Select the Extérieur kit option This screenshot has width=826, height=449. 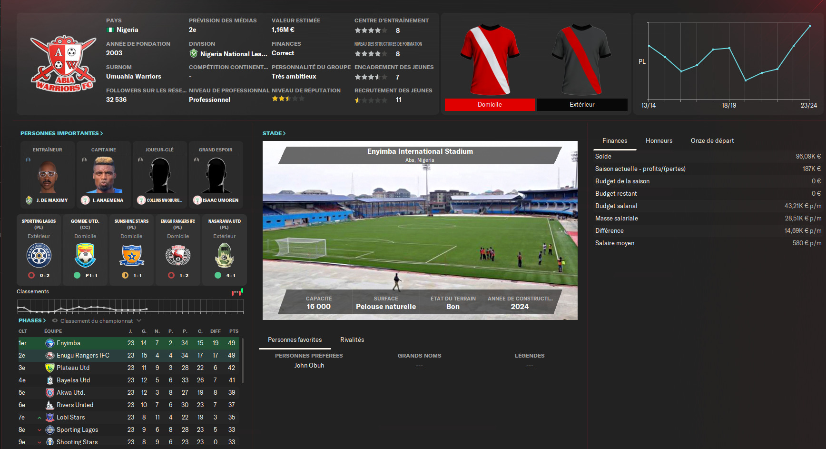(x=582, y=105)
